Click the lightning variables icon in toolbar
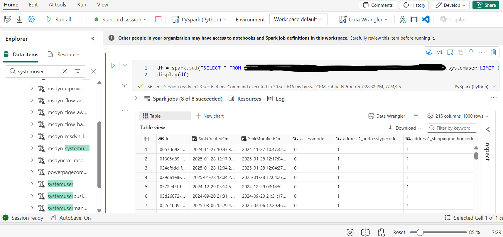This screenshot has height=237, width=503. pyautogui.click(x=403, y=19)
